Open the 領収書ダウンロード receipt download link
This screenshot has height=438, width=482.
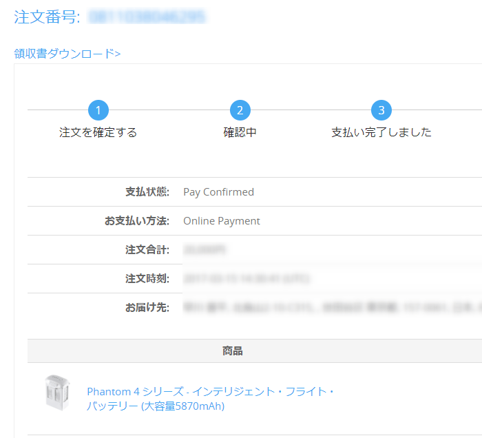pos(67,54)
